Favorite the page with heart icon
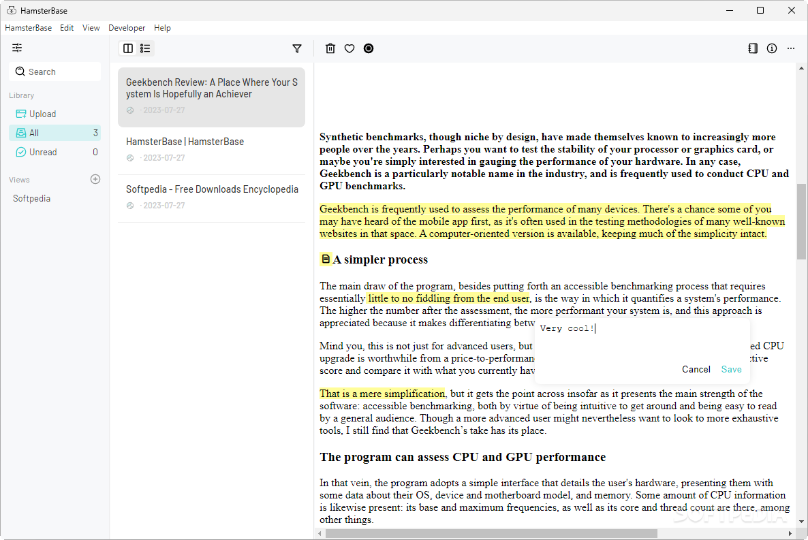 [x=349, y=48]
